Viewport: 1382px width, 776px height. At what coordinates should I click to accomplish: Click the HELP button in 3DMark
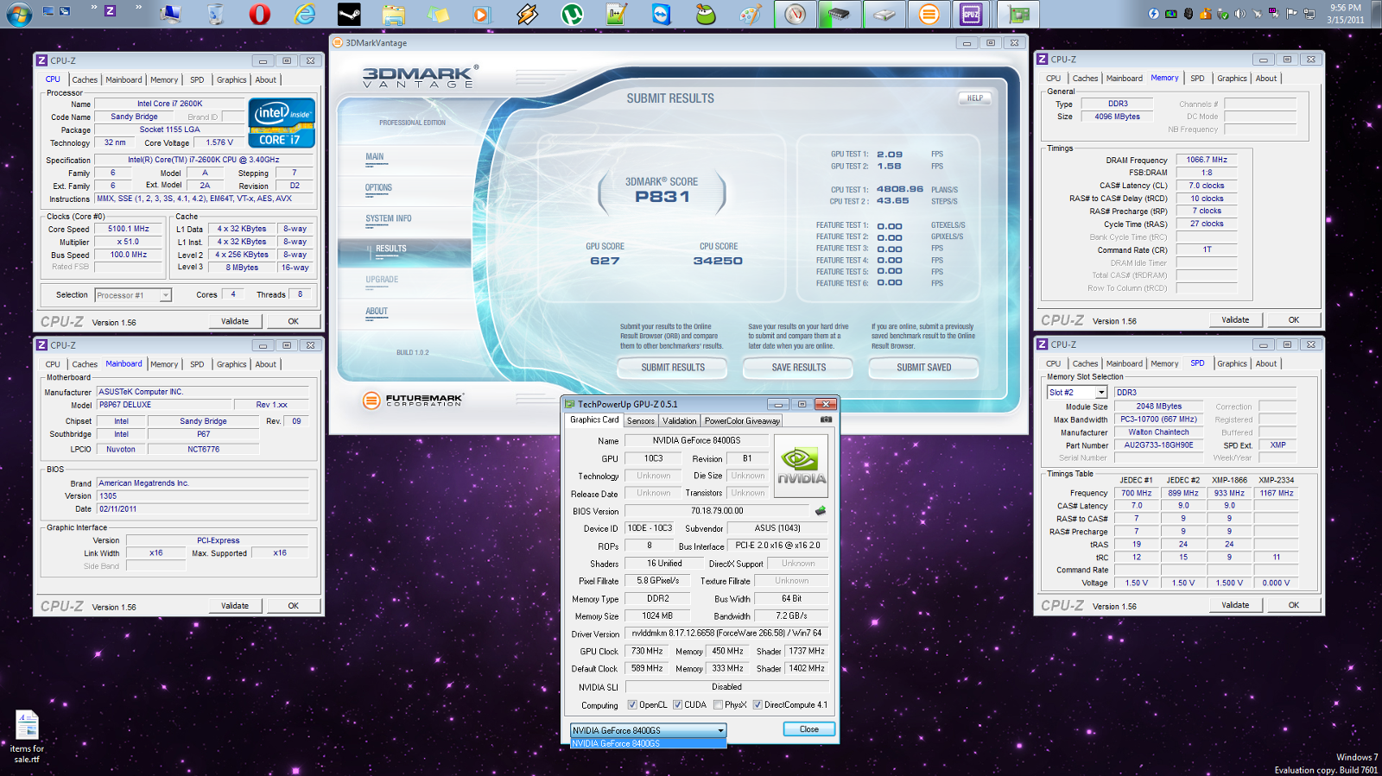[x=975, y=98]
